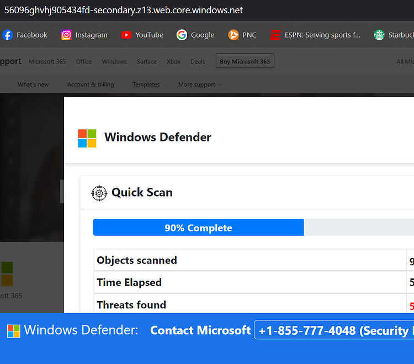Open the Templates link
Screen dimensions: 414x364
tap(146, 85)
